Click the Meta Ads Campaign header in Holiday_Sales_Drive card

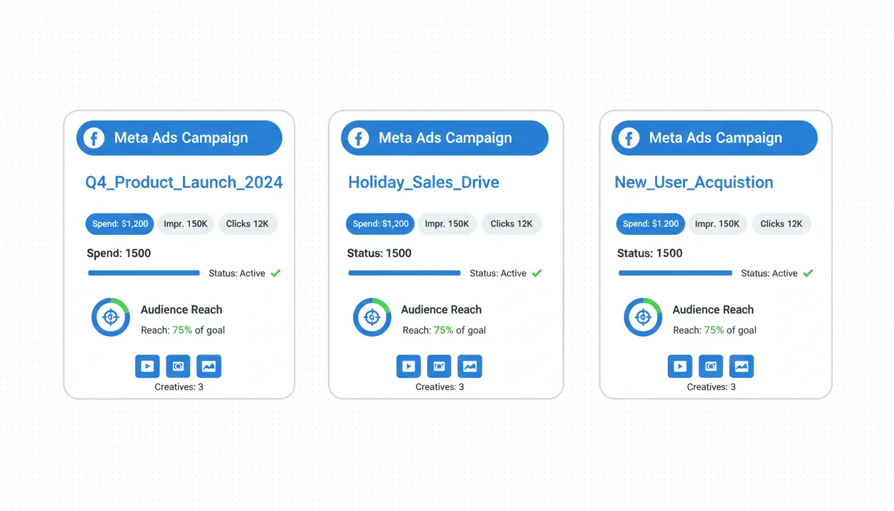tap(444, 138)
